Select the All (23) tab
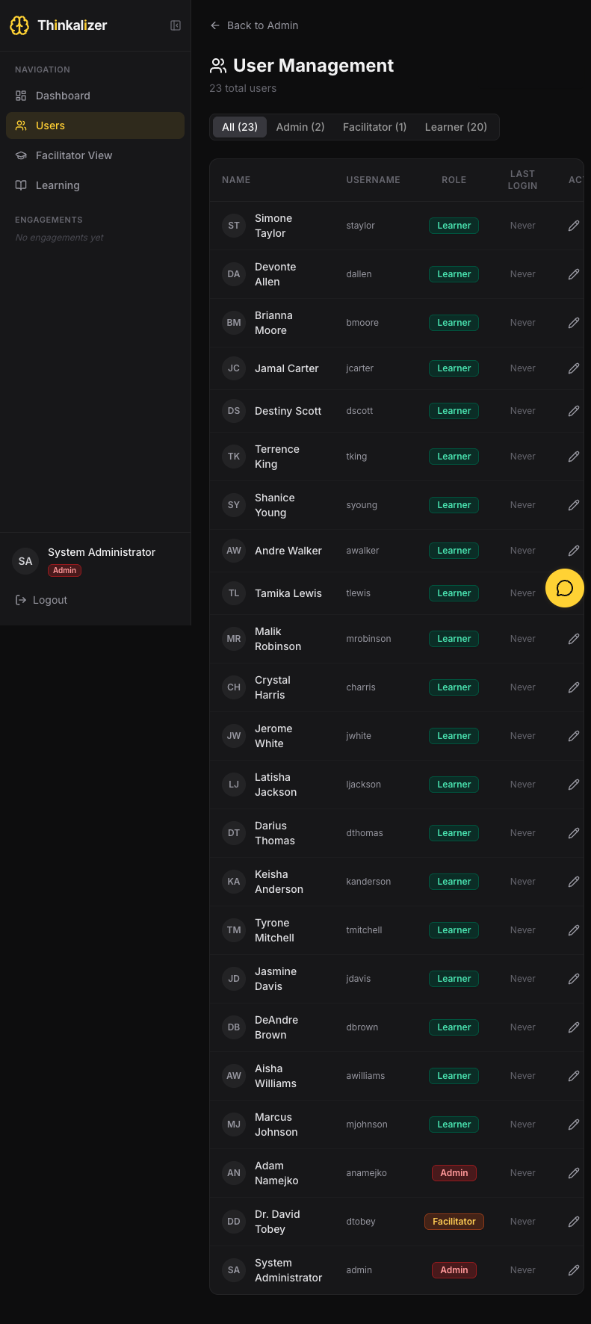 tap(240, 127)
